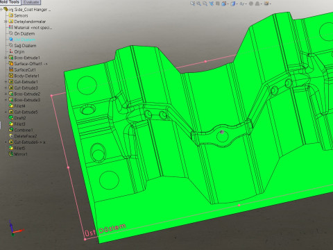Click the Hide/Show Items icon
333x250 pixels.
(x=241, y=3)
